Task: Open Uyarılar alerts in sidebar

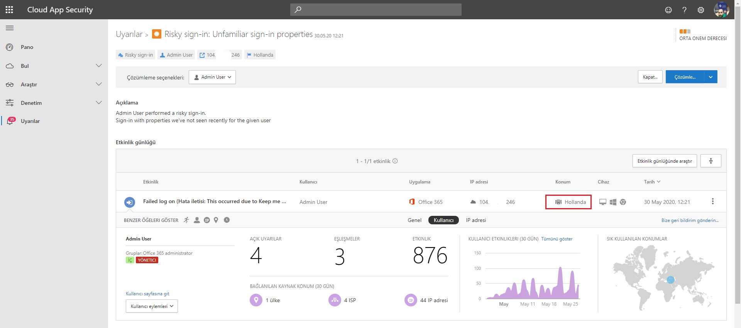Action: 30,121
